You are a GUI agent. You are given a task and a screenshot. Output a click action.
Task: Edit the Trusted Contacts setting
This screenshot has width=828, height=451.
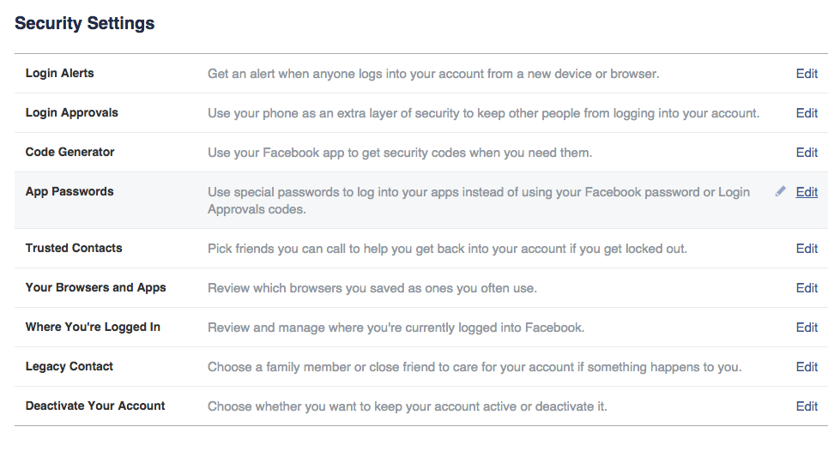[807, 249]
